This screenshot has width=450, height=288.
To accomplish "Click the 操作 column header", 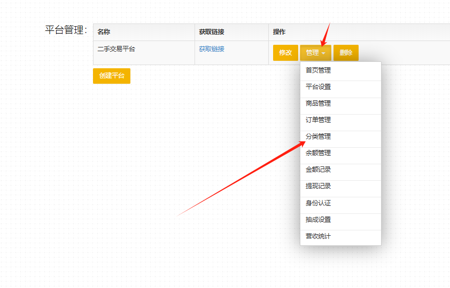I will point(359,32).
